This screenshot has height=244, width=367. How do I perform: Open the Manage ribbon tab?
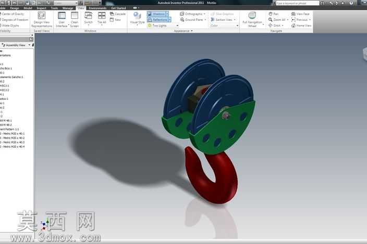tap(68, 8)
